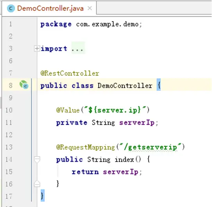Click the index method name
This screenshot has width=212, height=207.
click(x=124, y=160)
